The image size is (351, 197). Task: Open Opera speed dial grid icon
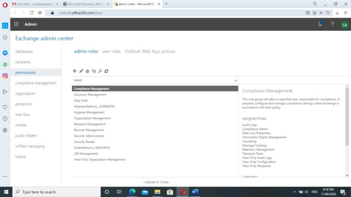coord(40,13)
